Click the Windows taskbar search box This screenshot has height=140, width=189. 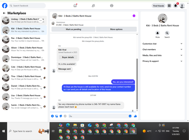tap(28, 131)
